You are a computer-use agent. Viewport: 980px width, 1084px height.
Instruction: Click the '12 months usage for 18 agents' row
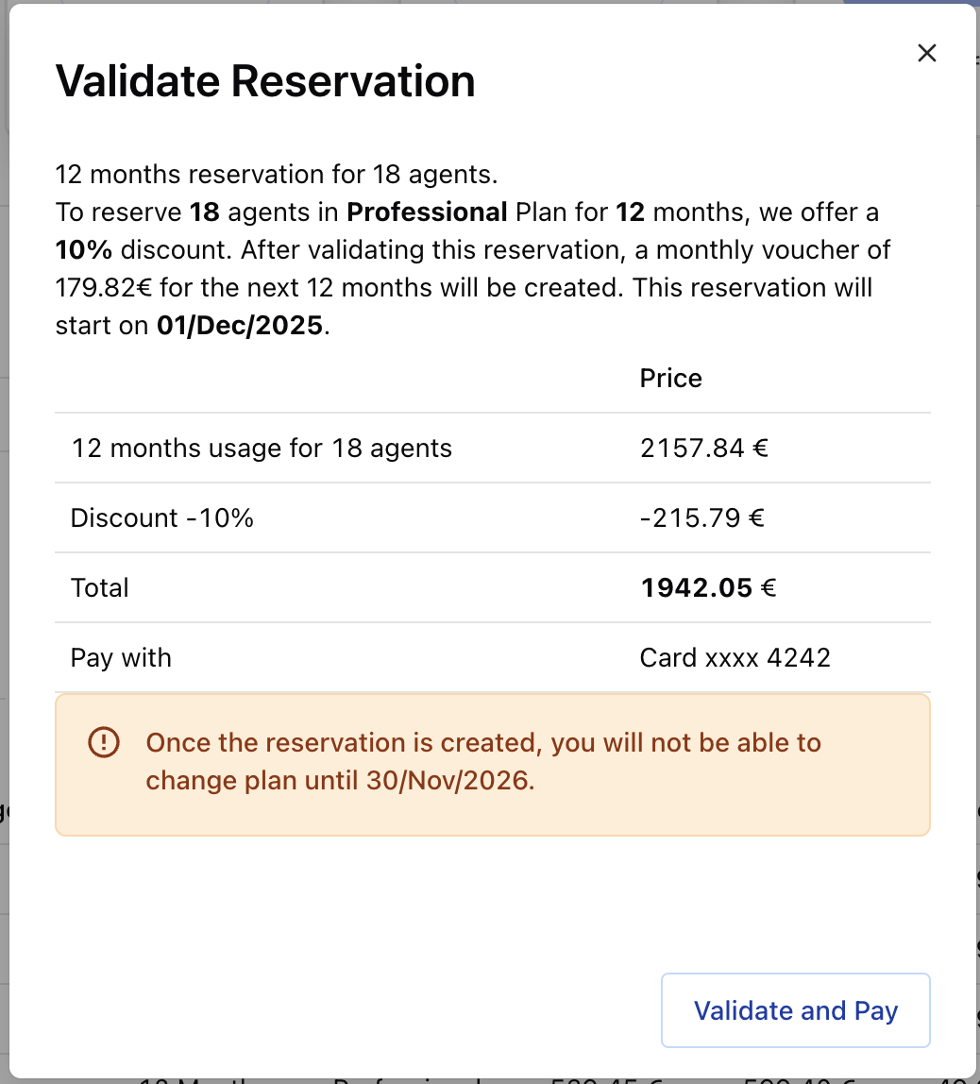(x=262, y=448)
